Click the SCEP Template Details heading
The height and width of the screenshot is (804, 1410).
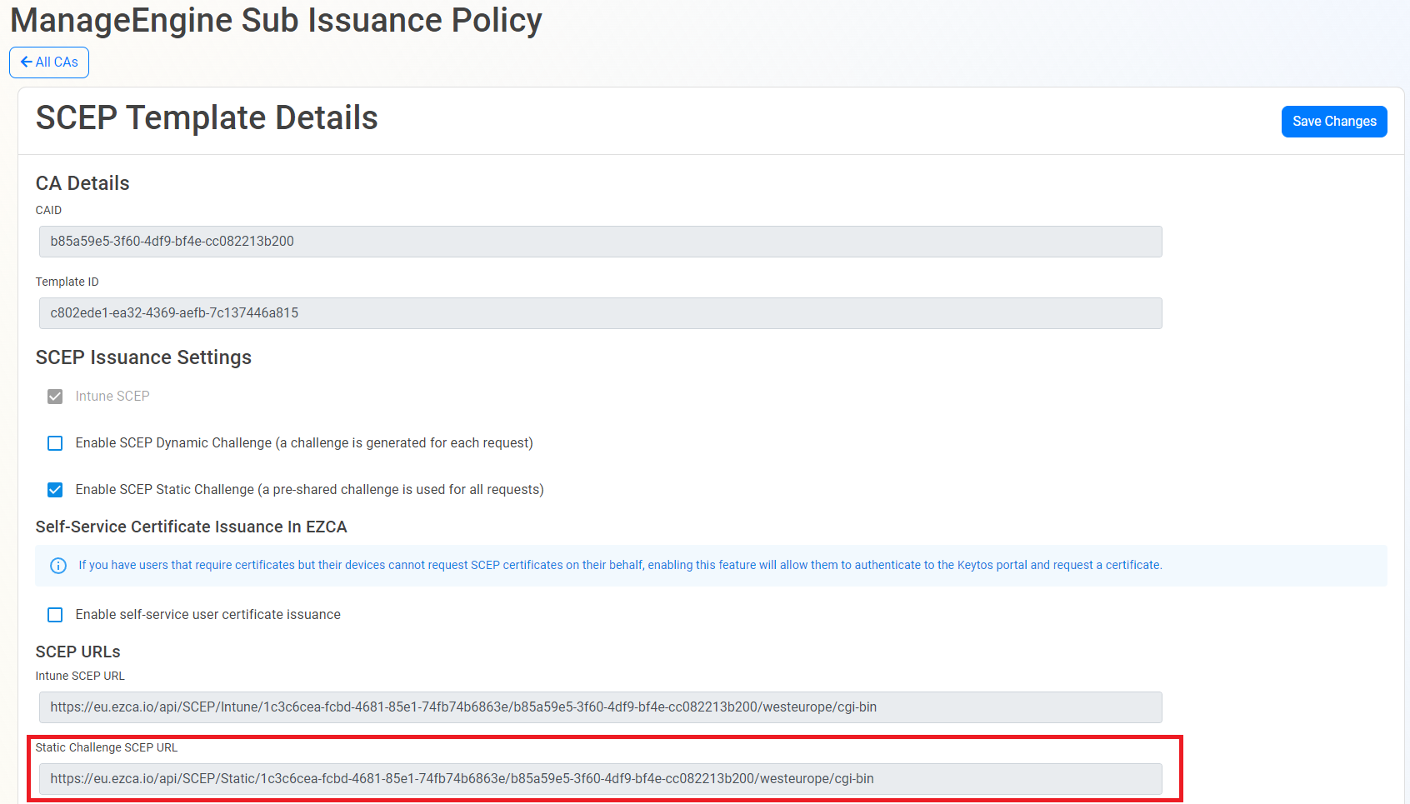pyautogui.click(x=207, y=118)
